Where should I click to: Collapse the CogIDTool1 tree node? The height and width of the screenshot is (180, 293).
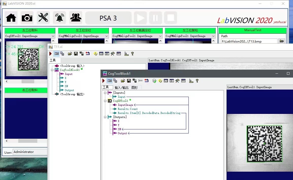pyautogui.click(x=105, y=101)
